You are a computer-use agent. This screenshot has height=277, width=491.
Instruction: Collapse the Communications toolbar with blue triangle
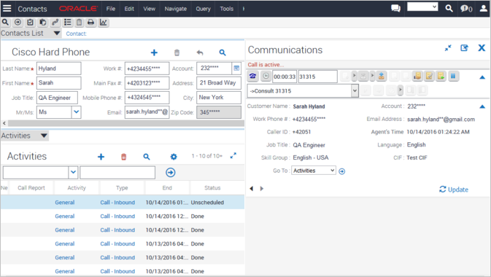[482, 77]
